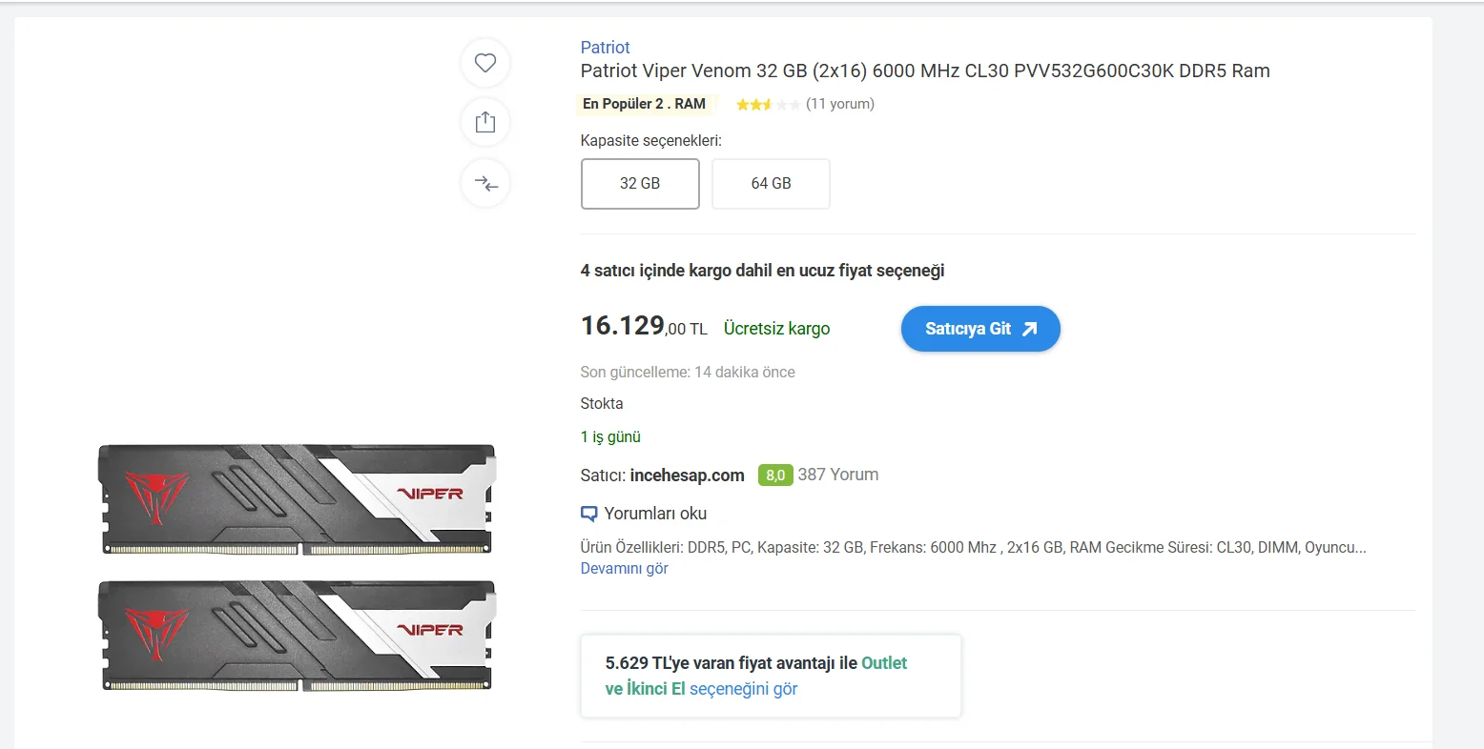1484x749 pixels.
Task: Select the 32 GB capacity option
Action: click(640, 183)
